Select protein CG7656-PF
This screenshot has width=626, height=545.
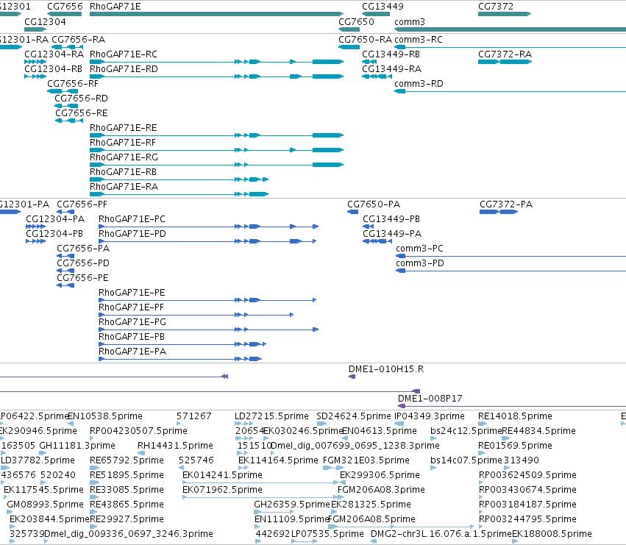pos(65,212)
